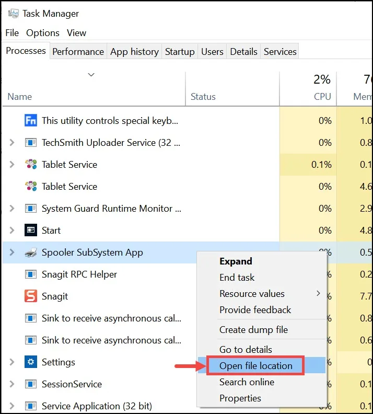373x414 pixels.
Task: Select the 'Settings' process name
Action: point(59,362)
